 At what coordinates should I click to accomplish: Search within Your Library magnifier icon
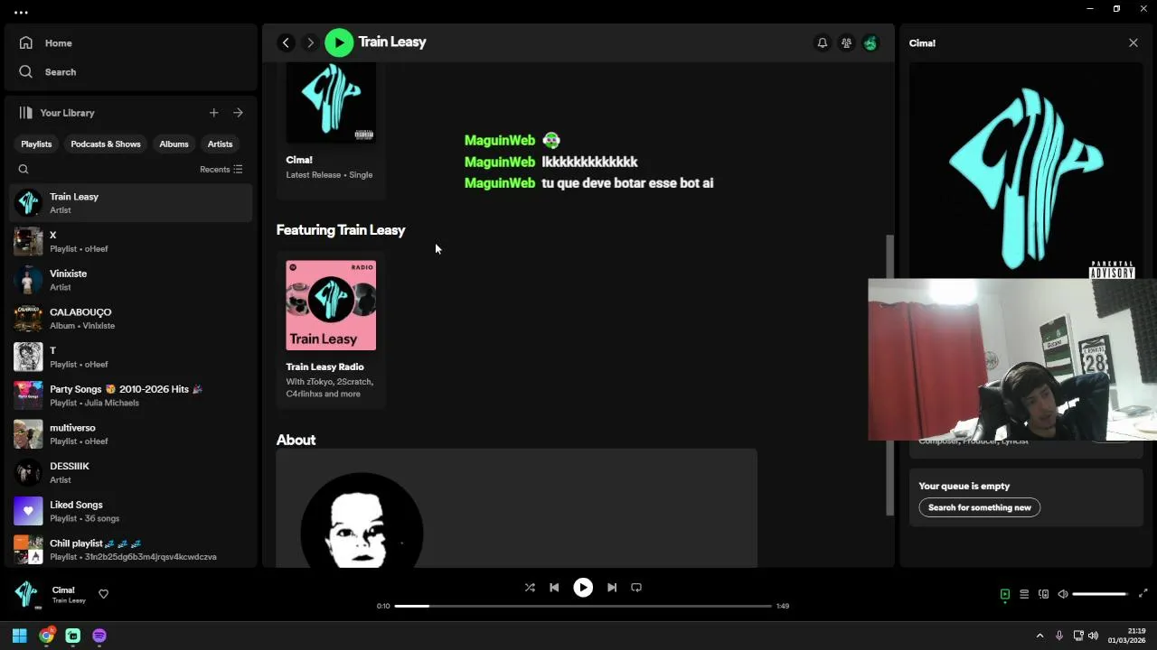(x=24, y=169)
